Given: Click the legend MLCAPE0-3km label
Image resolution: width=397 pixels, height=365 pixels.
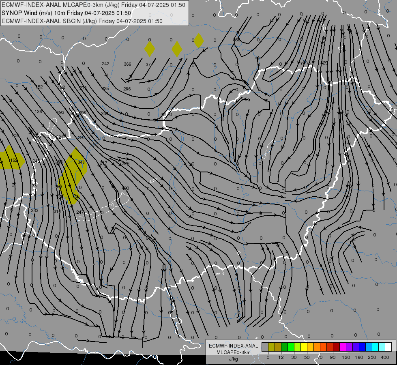Looking at the screenshot, I should coord(233,352).
